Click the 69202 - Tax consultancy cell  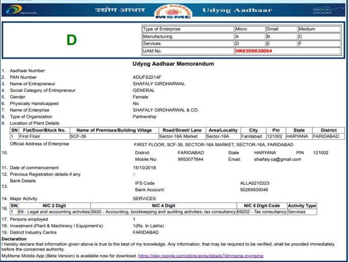(262, 212)
